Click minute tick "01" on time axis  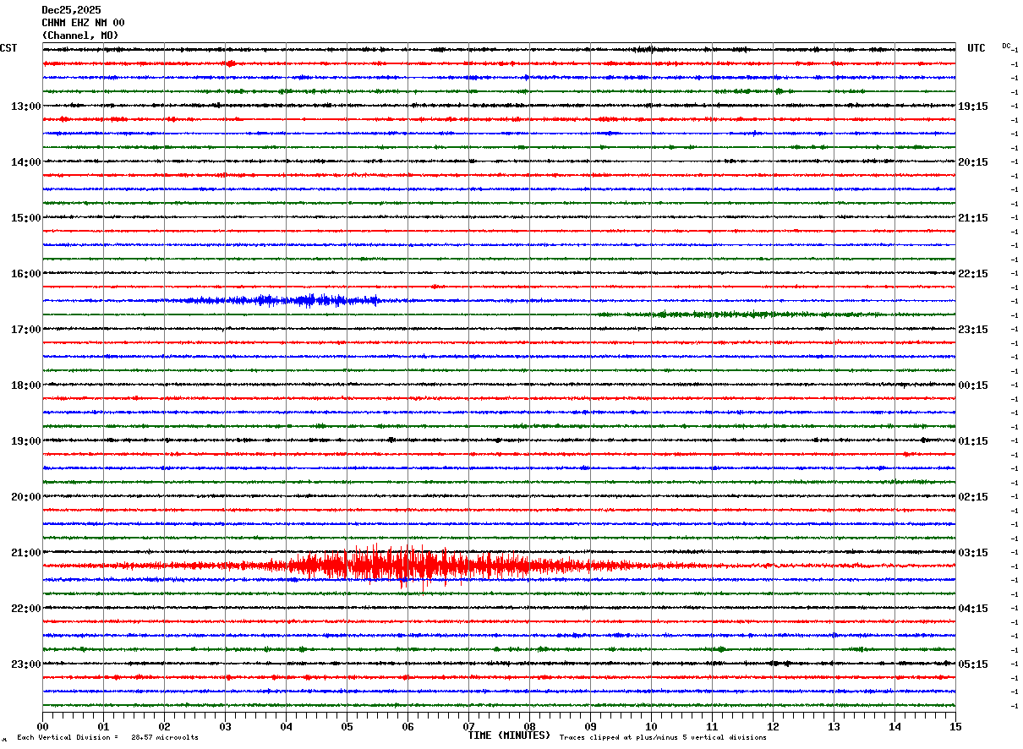[103, 726]
